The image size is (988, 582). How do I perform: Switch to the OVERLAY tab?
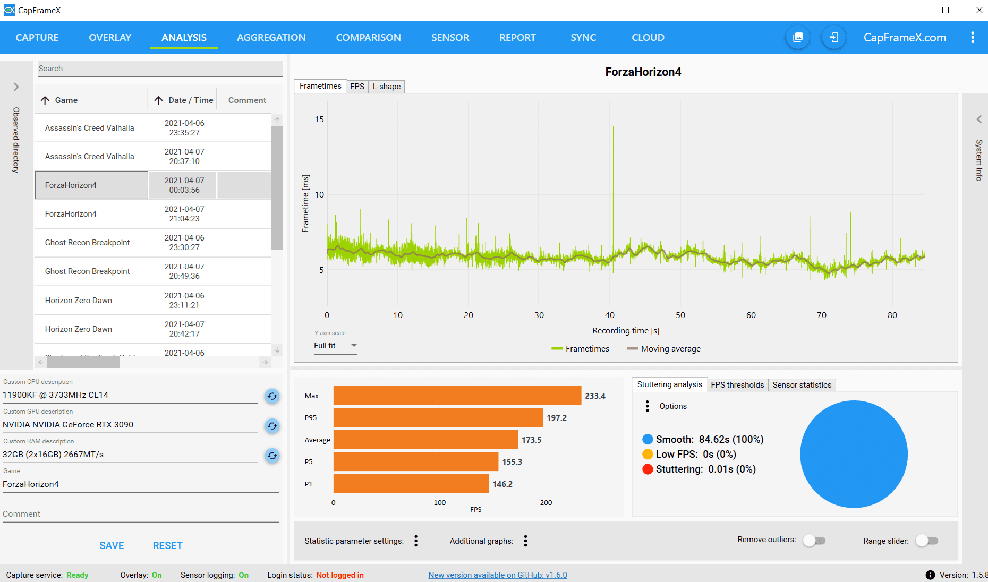click(x=110, y=38)
